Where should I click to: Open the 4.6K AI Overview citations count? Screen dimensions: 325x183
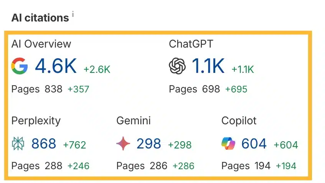tap(56, 66)
